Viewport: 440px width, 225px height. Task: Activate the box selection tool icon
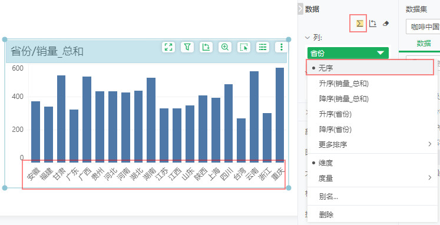click(244, 47)
